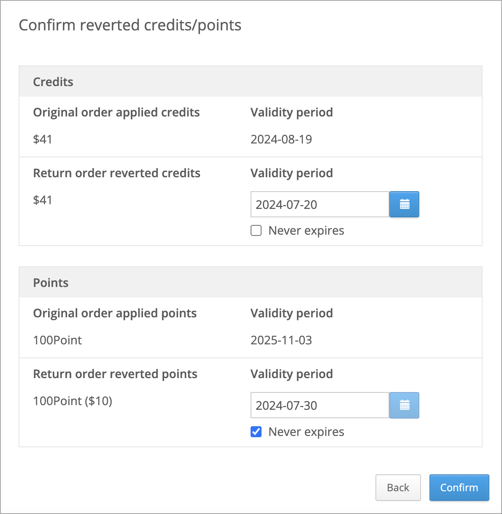The image size is (502, 514).
Task: Open calendar picker for reverted credits validity
Action: pyautogui.click(x=404, y=205)
